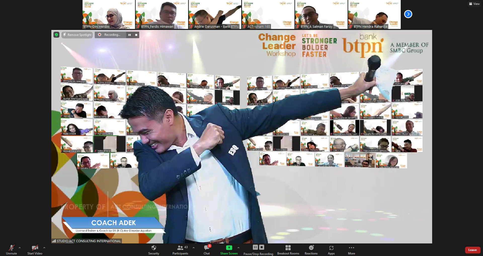Open Breakout Rooms

click(288, 249)
